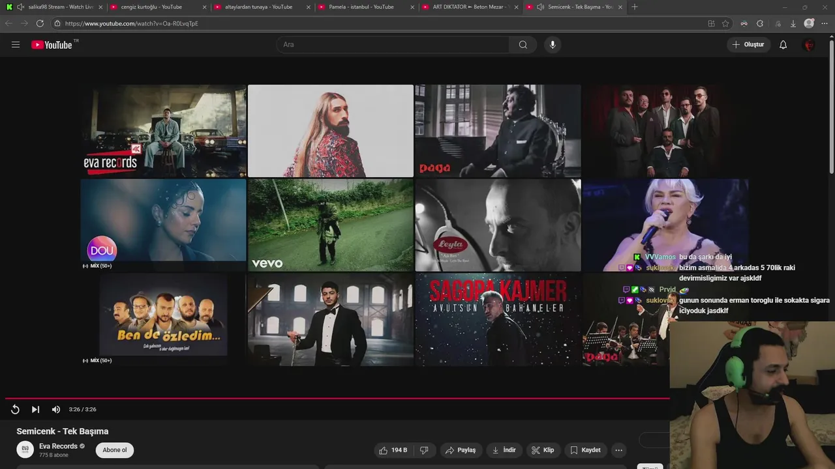Bookmark this page with star icon
This screenshot has width=835, height=469.
click(x=725, y=23)
